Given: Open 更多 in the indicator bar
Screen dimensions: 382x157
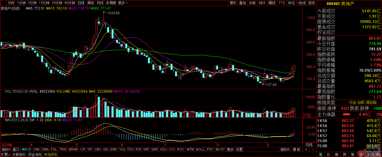Looking at the screenshot, I should 230,149.
